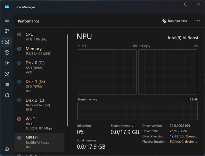Click the Performance page title
This screenshot has height=156, width=205.
point(29,21)
